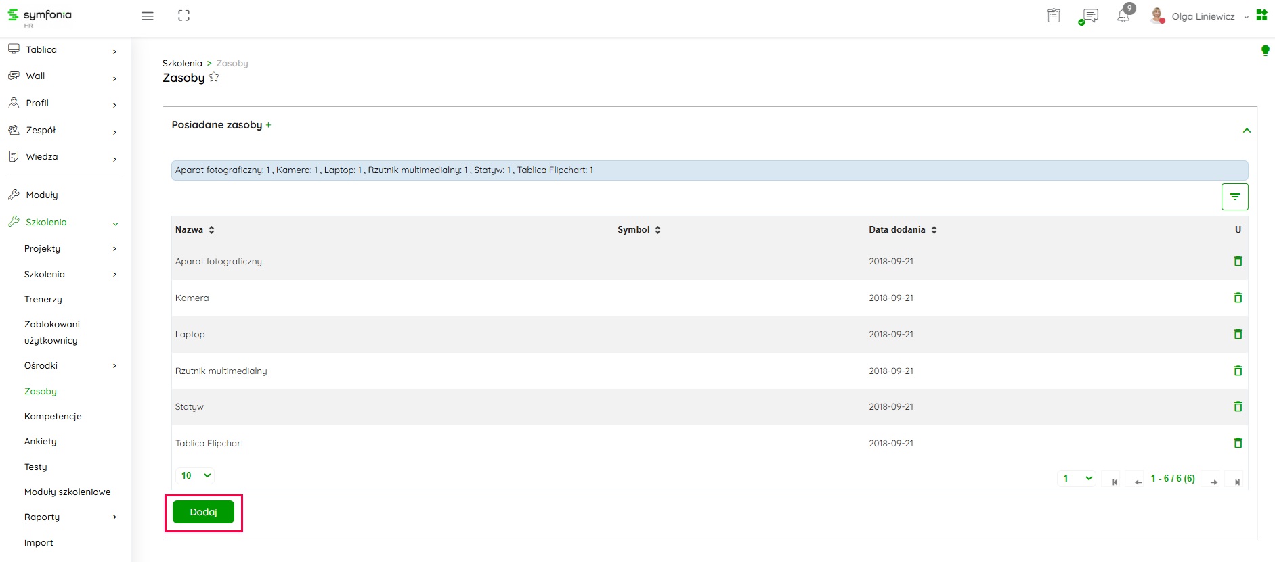Add resource with green plus icon
Image resolution: width=1275 pixels, height=562 pixels.
coord(268,125)
